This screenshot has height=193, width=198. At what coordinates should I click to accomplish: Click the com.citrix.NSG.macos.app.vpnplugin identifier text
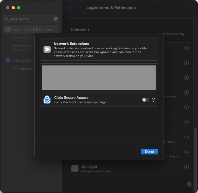pyautogui.click(x=81, y=102)
